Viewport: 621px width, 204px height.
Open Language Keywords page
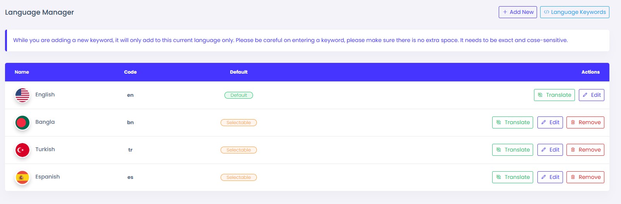point(575,12)
